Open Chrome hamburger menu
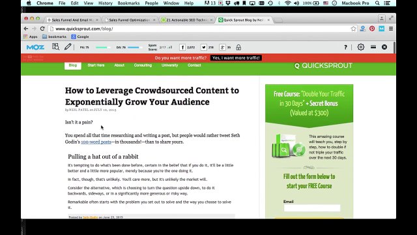Screen dimensions: 417x235 [x=391, y=29]
